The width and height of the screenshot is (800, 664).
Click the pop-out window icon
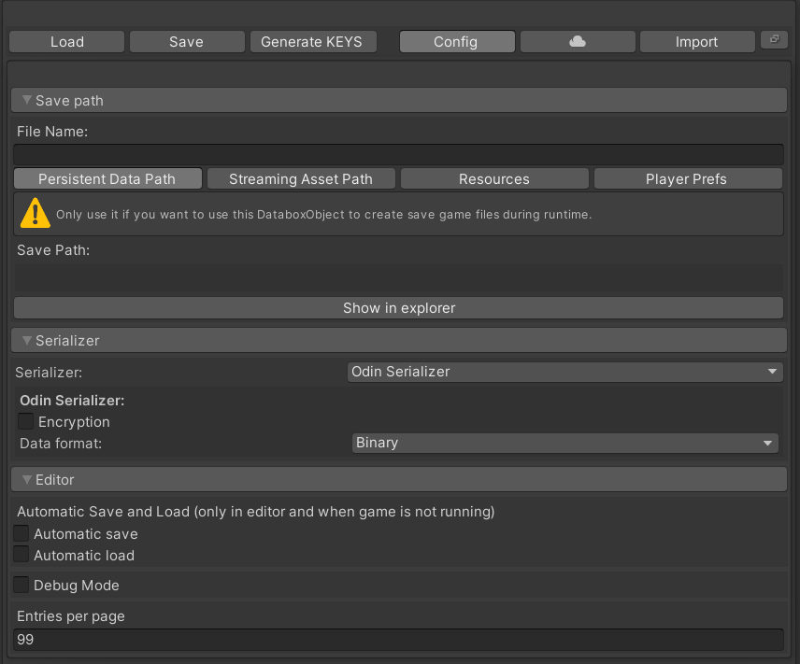(774, 39)
